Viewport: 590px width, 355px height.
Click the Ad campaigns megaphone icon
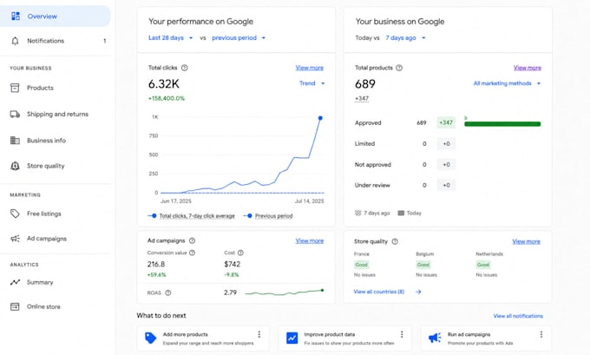(x=15, y=239)
